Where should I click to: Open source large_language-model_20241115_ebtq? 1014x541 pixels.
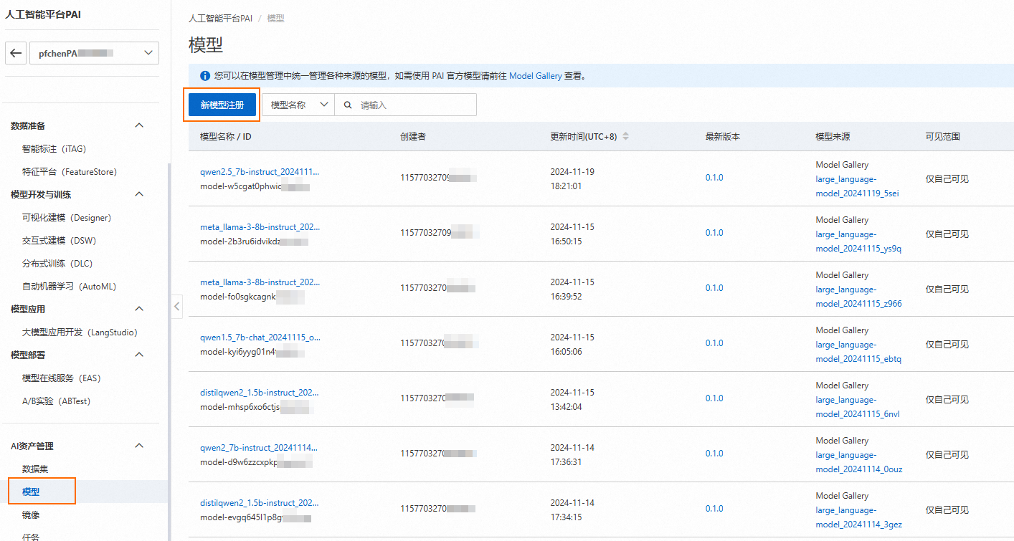[858, 352]
